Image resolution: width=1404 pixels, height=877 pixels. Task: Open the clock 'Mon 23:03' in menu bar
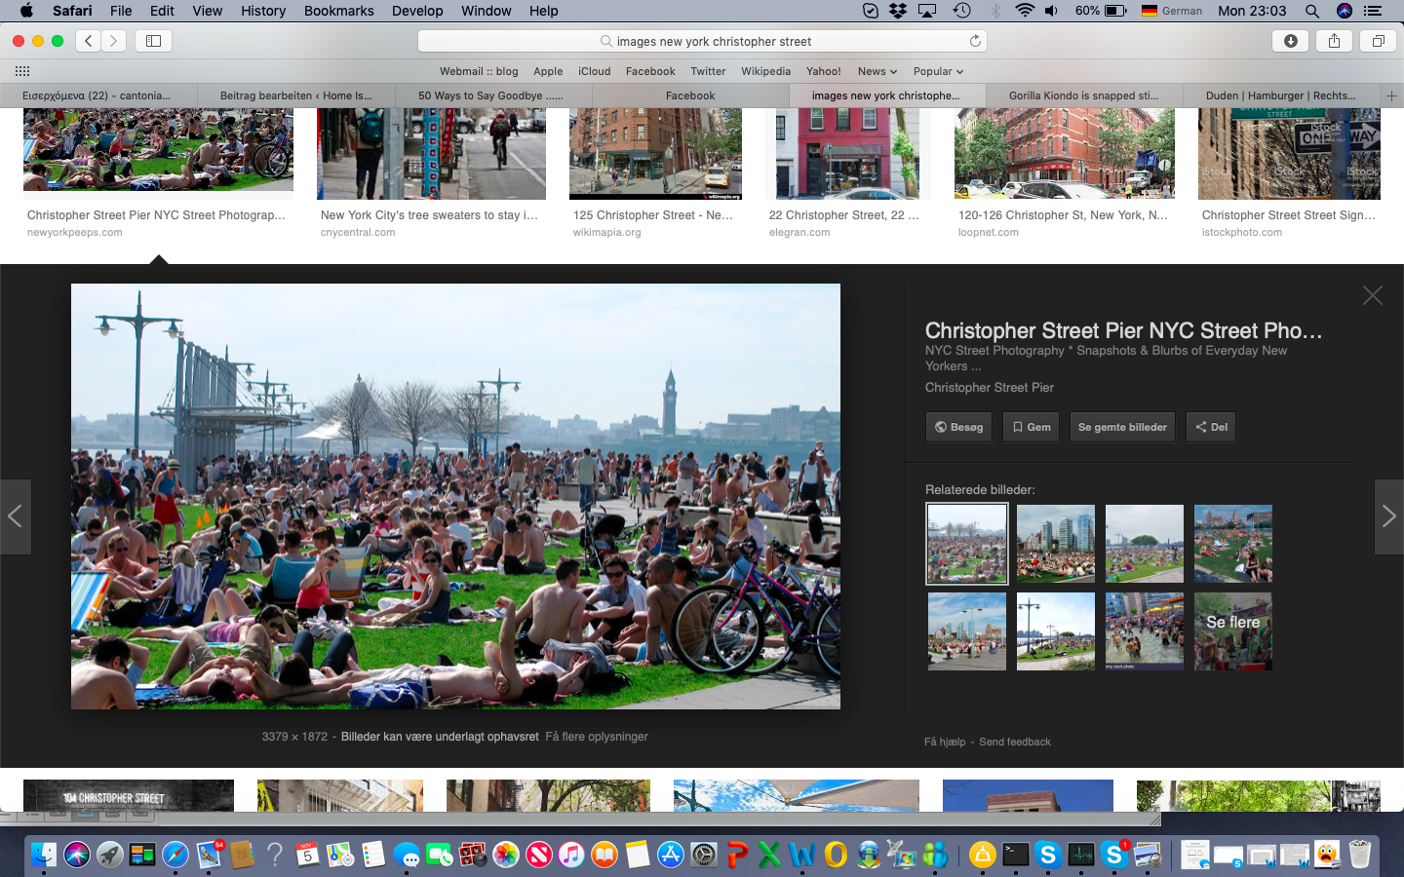1252,11
